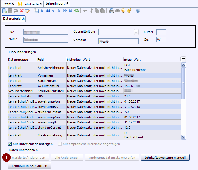This screenshot has height=170, width=198.
Task: Click table scrollbar up arrow
Action: pos(184,65)
